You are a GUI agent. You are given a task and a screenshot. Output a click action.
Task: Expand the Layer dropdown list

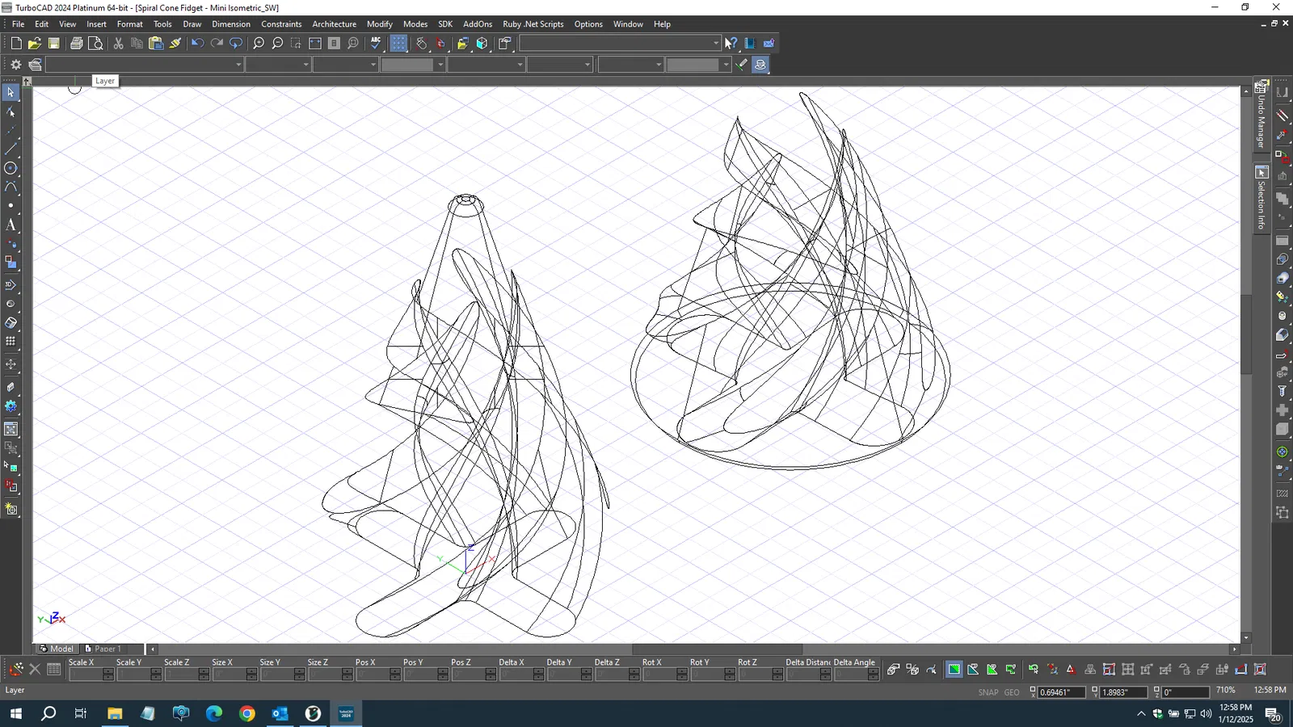pos(238,65)
